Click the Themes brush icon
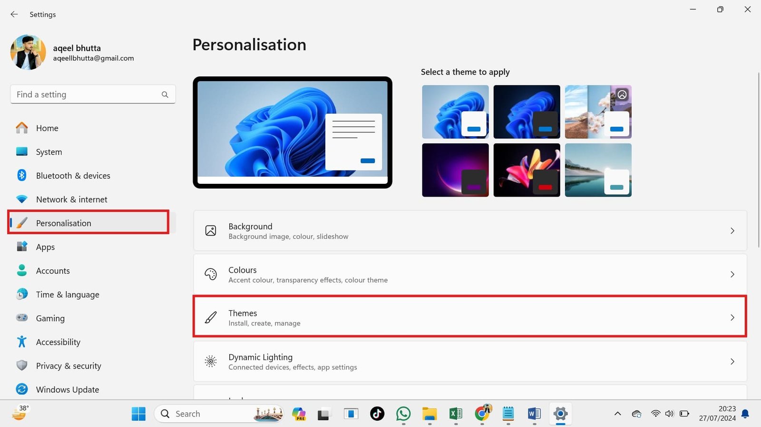 click(211, 317)
